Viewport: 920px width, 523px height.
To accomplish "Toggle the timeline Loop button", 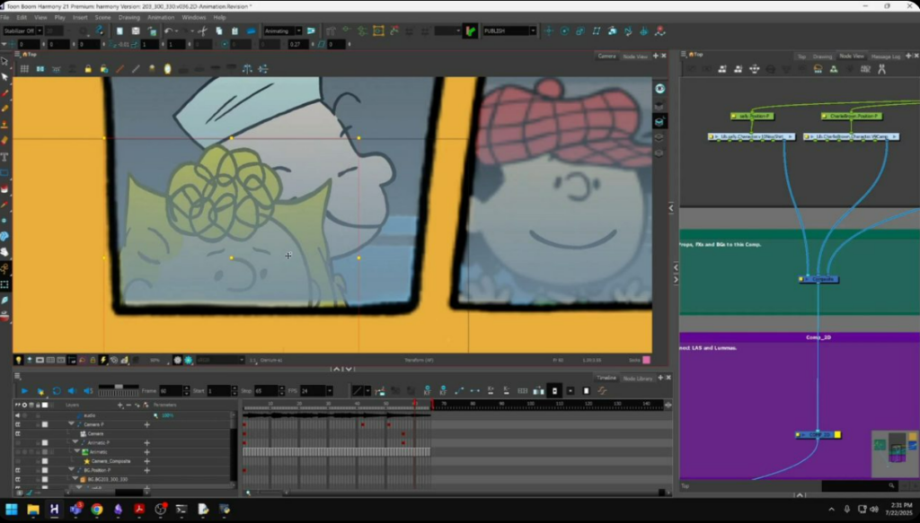I will (x=57, y=391).
